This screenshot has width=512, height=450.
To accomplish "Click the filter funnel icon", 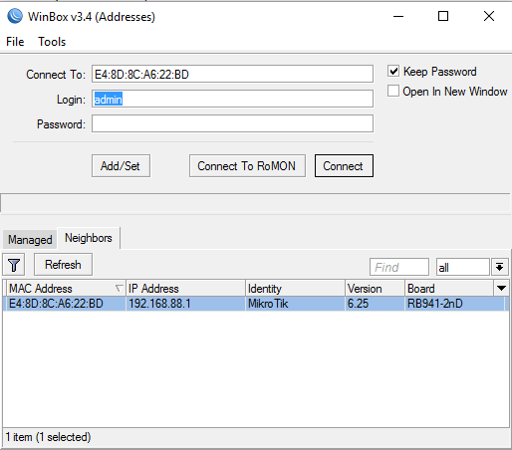I will (x=14, y=265).
